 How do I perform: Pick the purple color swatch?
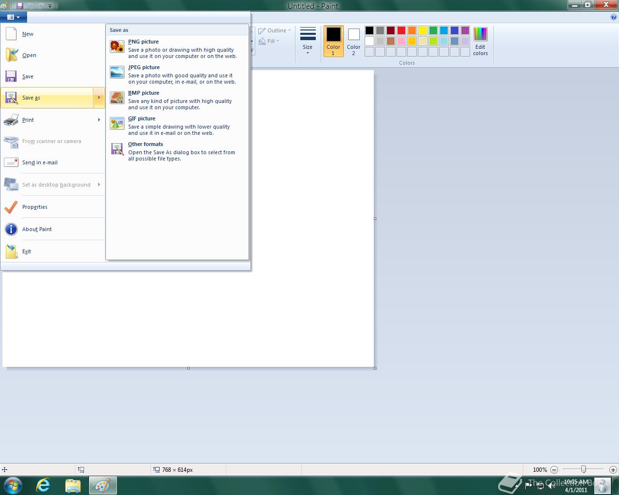465,30
